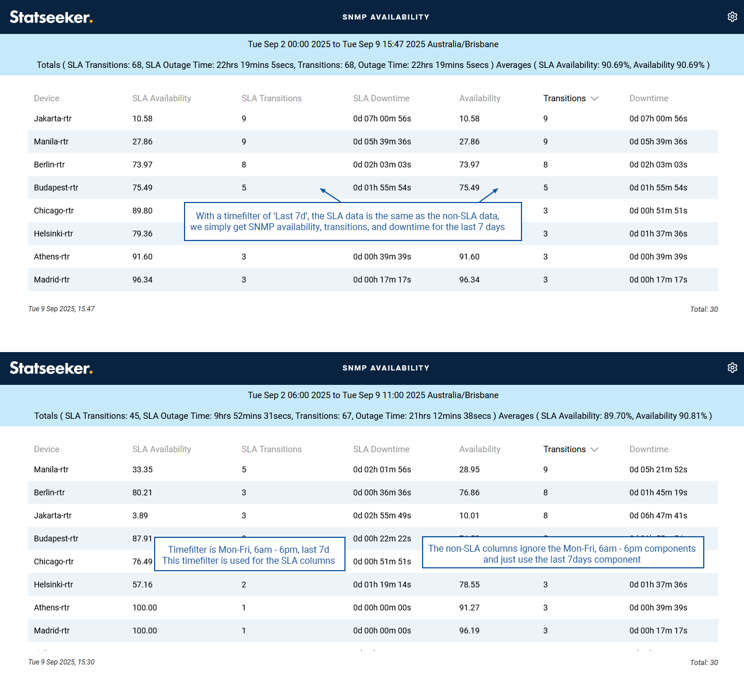This screenshot has height=680, width=744.
Task: Click Statseeker logo in top report
Action: pos(51,17)
